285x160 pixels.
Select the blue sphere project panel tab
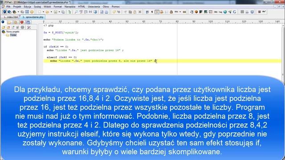pyautogui.click(x=3, y=22)
